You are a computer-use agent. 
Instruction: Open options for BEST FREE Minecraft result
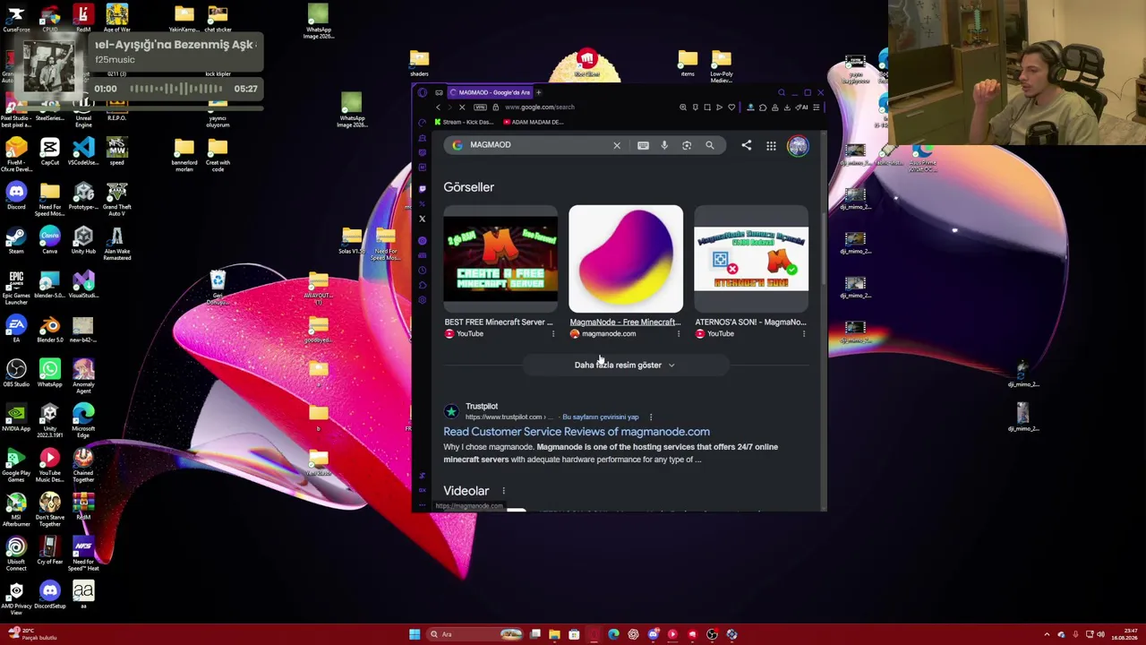(552, 334)
